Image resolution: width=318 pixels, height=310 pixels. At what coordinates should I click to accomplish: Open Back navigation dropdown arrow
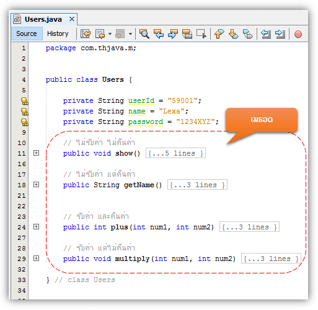point(110,33)
